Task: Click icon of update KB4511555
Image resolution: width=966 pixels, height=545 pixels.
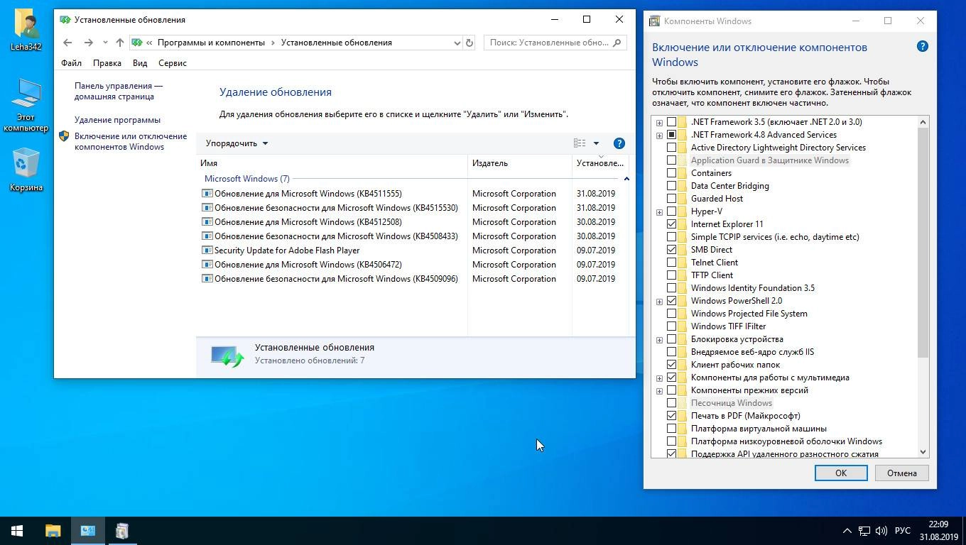Action: pyautogui.click(x=207, y=193)
